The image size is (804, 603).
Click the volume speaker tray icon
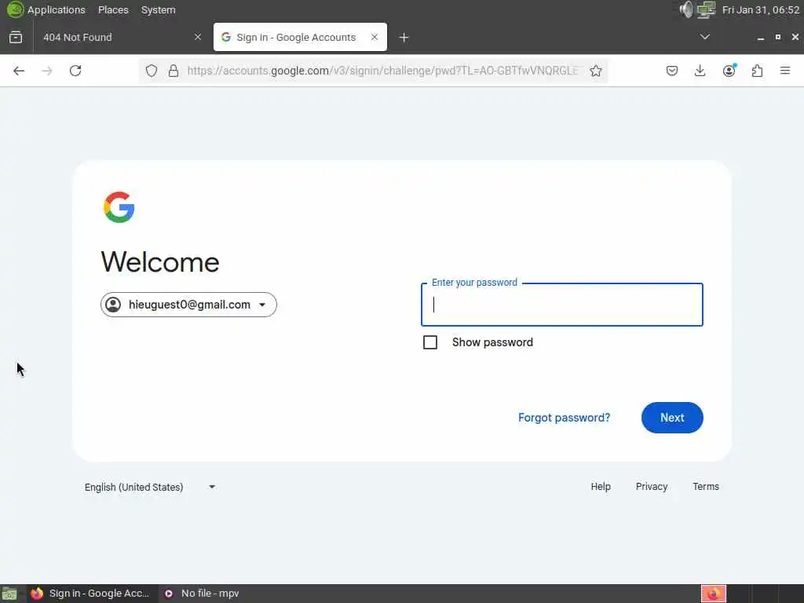tap(685, 9)
